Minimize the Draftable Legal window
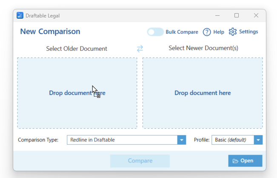This screenshot has height=178, width=277. (217, 16)
